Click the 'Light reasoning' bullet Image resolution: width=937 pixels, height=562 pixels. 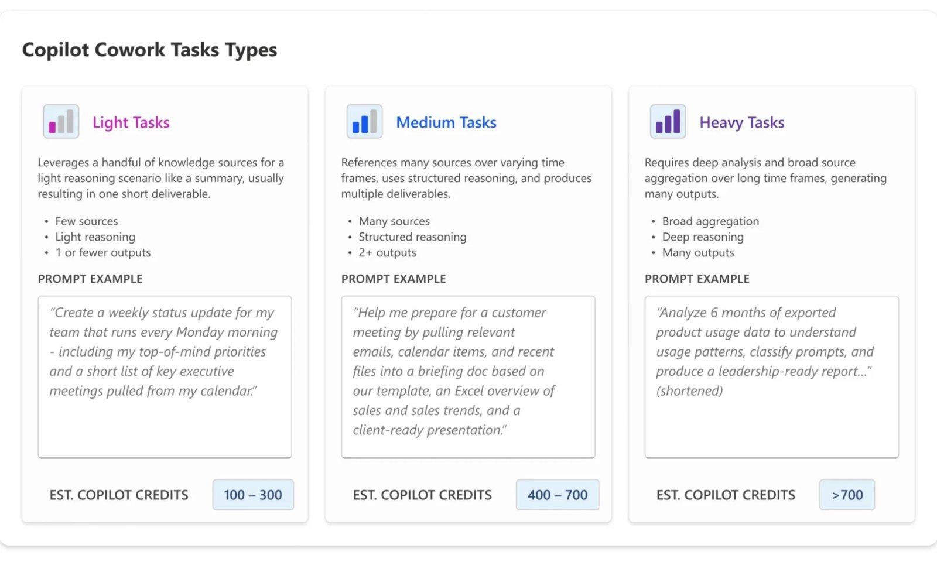click(95, 237)
